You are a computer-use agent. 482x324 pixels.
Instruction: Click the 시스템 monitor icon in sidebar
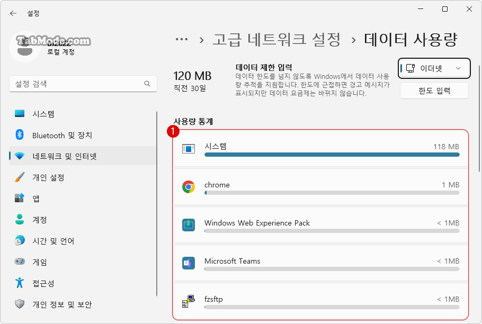click(x=20, y=114)
